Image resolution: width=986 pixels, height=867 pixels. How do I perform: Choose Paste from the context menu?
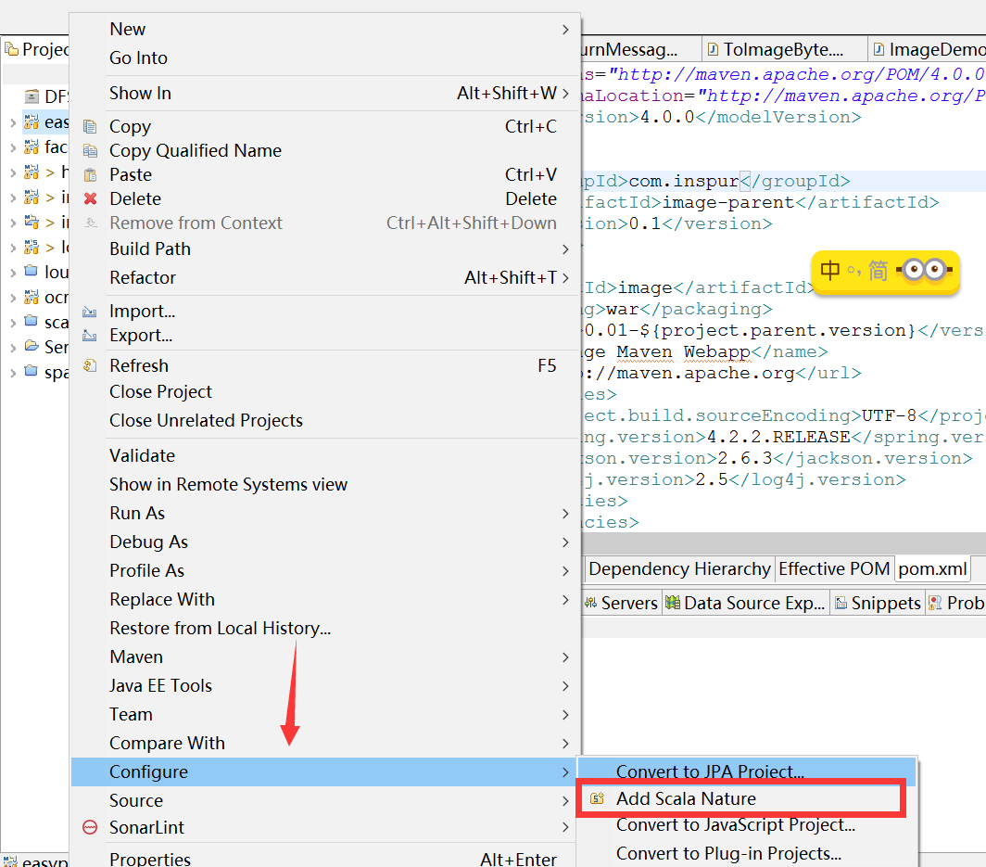pos(325,175)
